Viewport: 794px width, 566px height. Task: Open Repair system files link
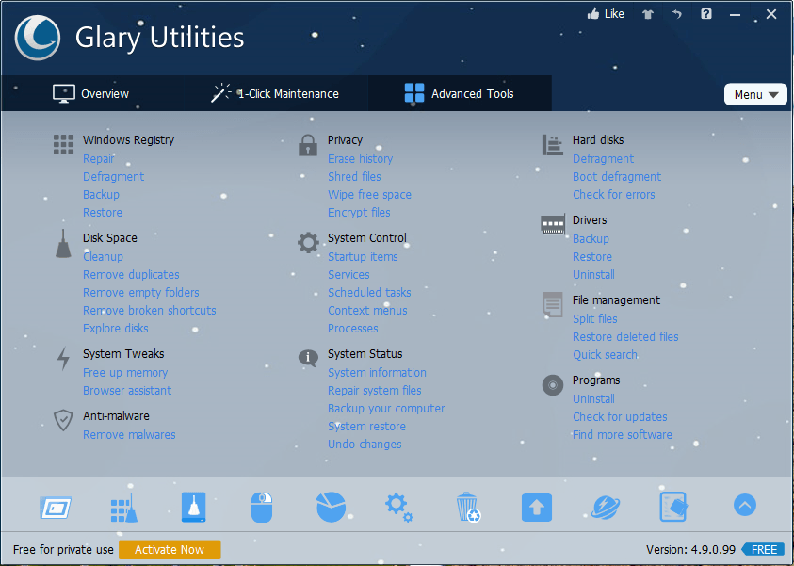coord(374,390)
